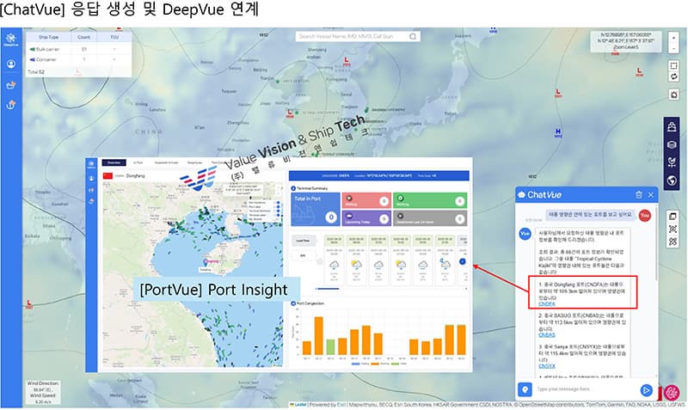Open the CNDFA port link in chat
This screenshot has width=688, height=410.
[547, 304]
